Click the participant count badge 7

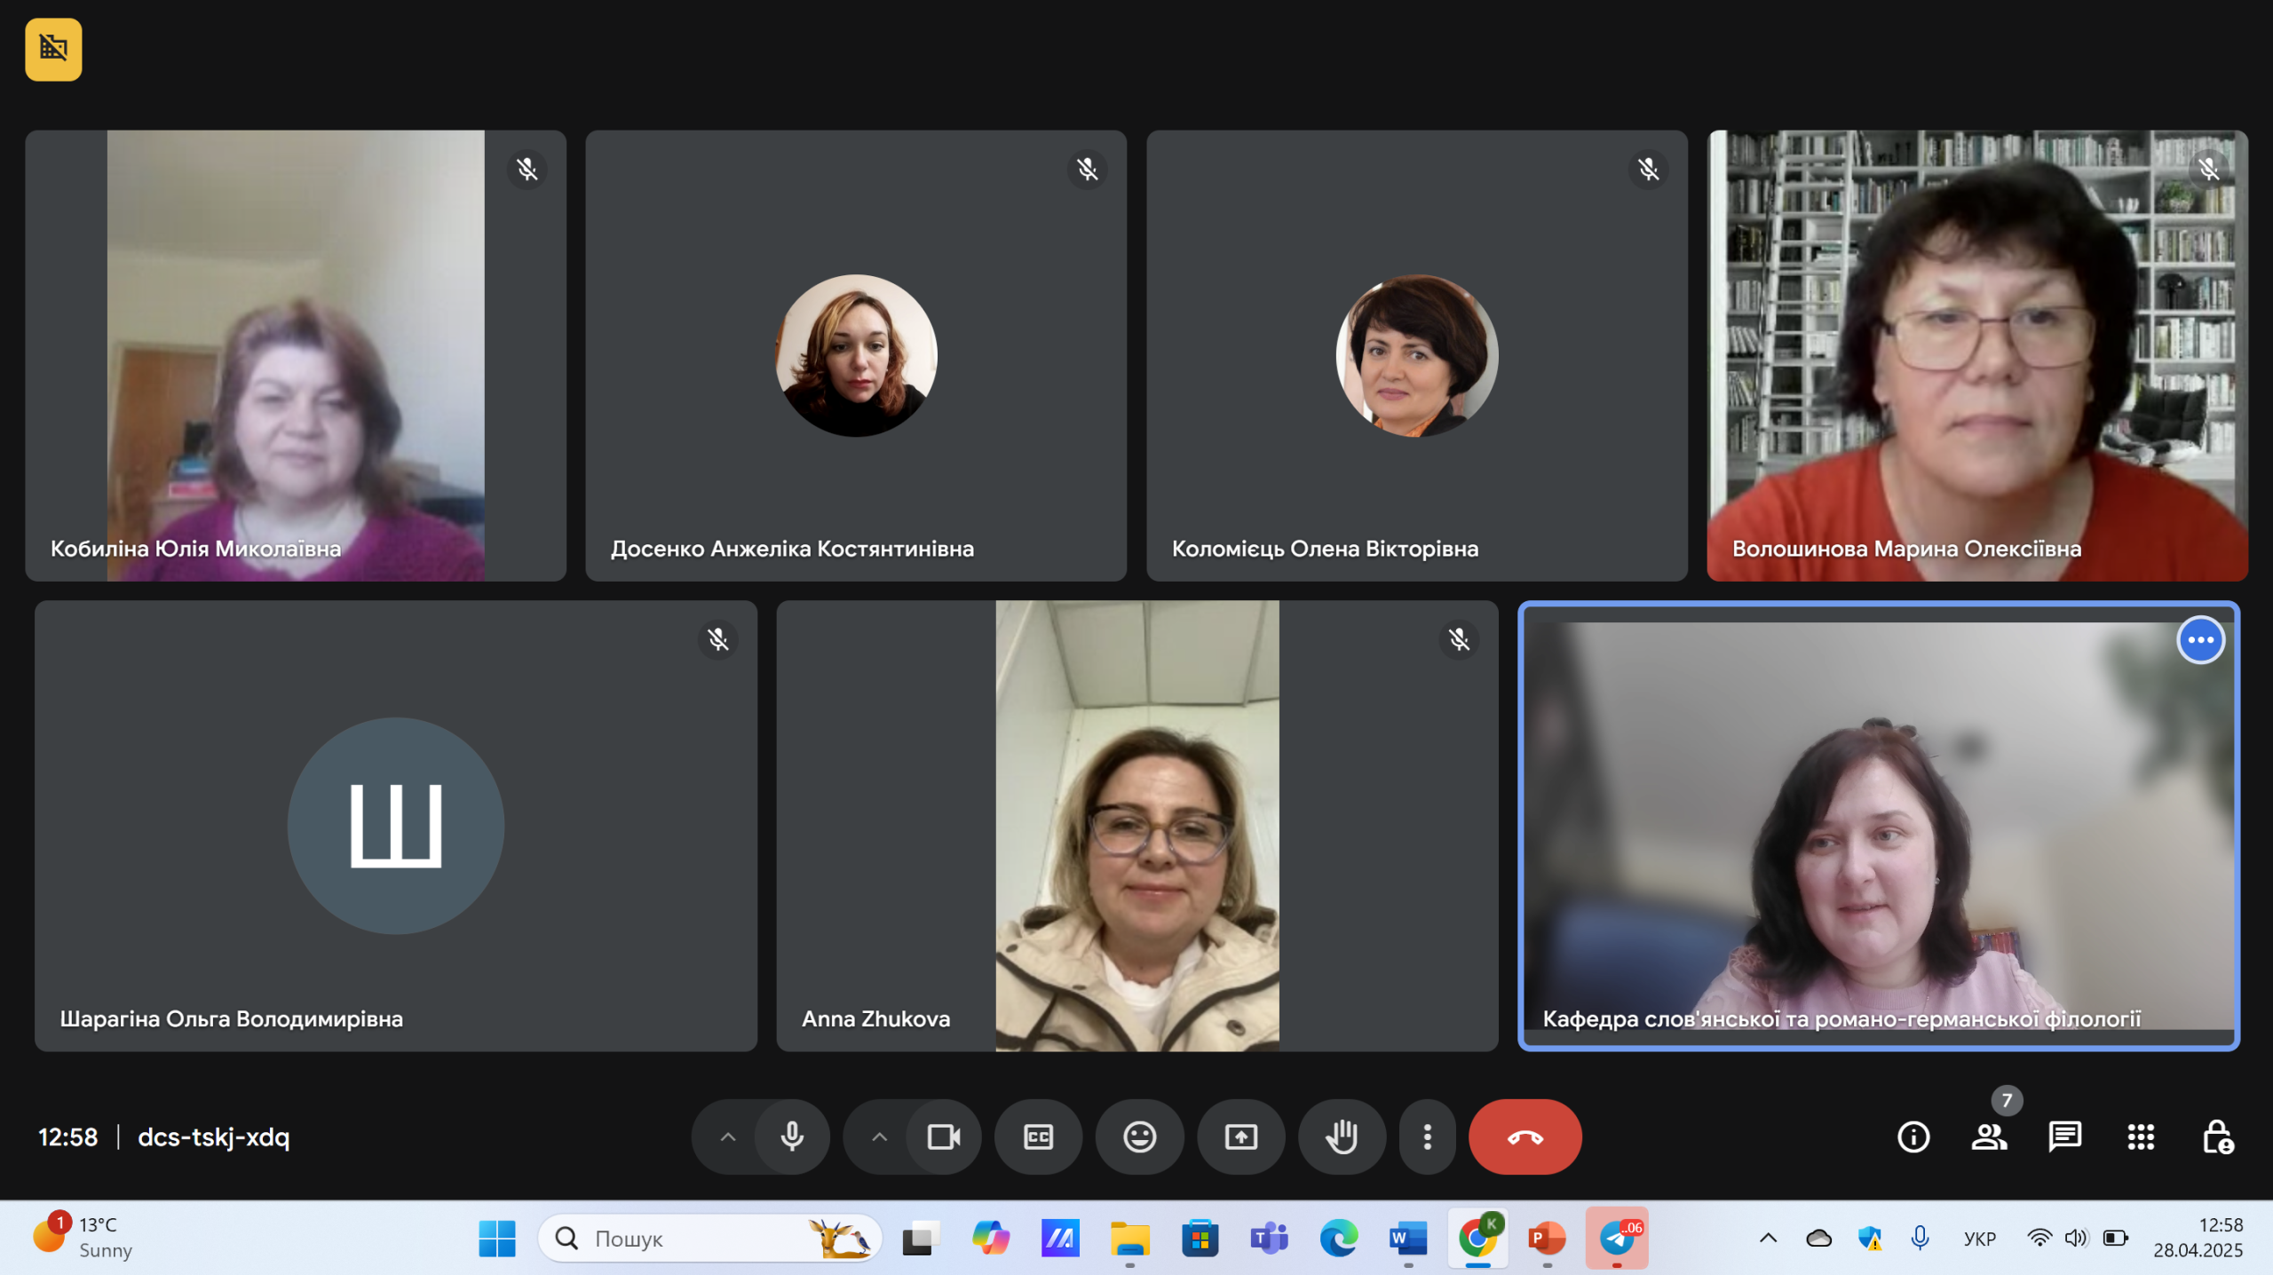coord(2007,1101)
